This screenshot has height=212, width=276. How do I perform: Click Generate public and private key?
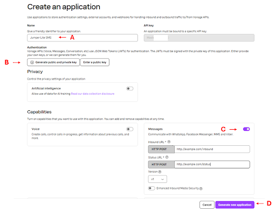coord(53,62)
